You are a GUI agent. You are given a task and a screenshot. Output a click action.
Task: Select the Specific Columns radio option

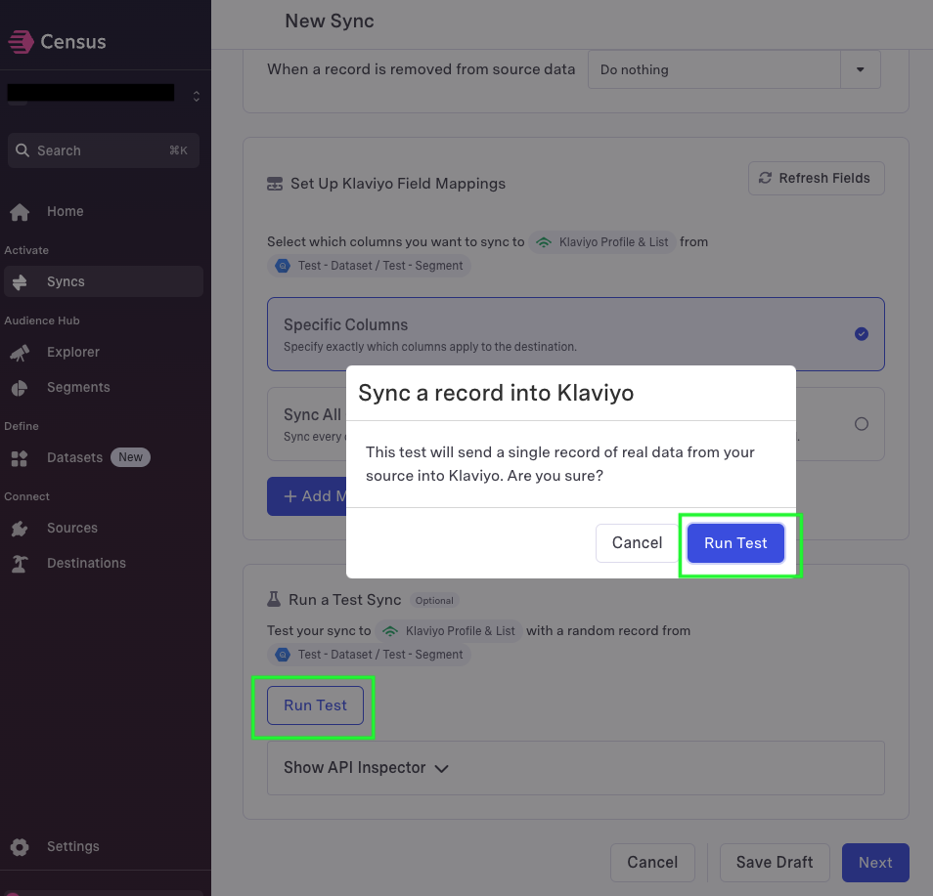coord(861,334)
